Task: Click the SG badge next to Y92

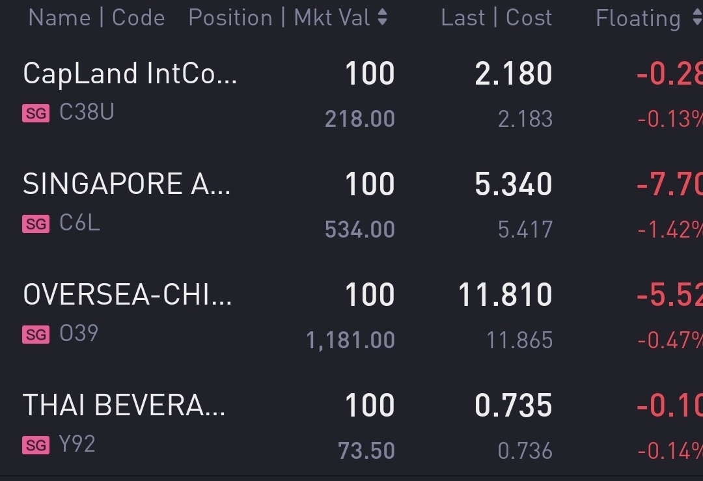Action: (36, 445)
